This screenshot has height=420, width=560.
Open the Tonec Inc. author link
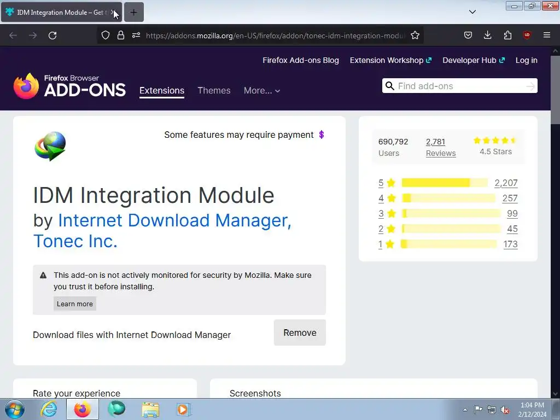tap(75, 241)
